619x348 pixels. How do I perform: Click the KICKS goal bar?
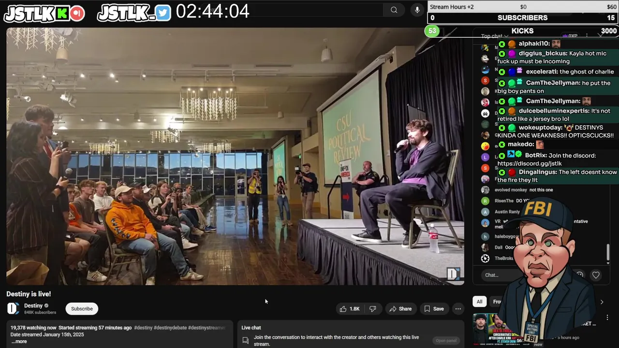pyautogui.click(x=522, y=31)
